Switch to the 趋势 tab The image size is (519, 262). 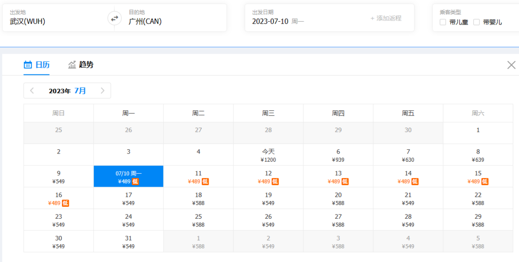click(81, 65)
